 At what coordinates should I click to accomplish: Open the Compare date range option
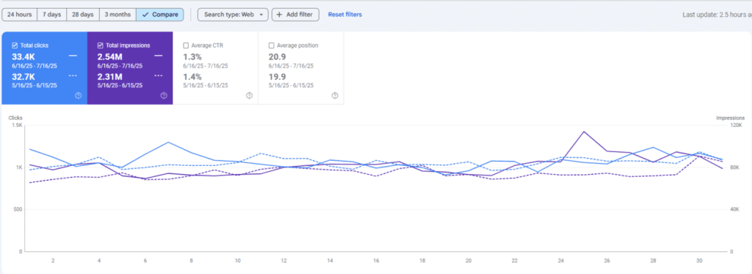click(x=160, y=15)
